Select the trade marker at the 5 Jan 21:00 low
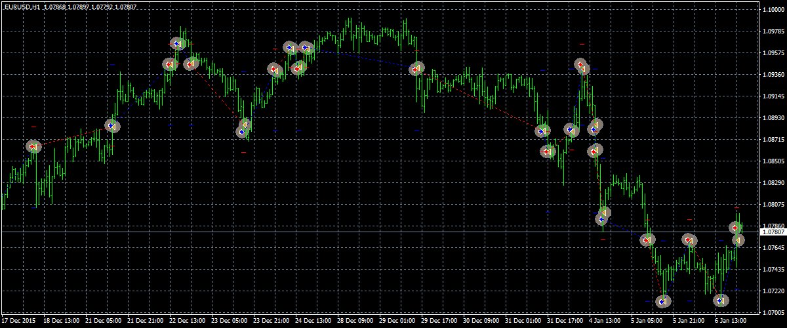Image resolution: width=787 pixels, height=328 pixels. (664, 301)
